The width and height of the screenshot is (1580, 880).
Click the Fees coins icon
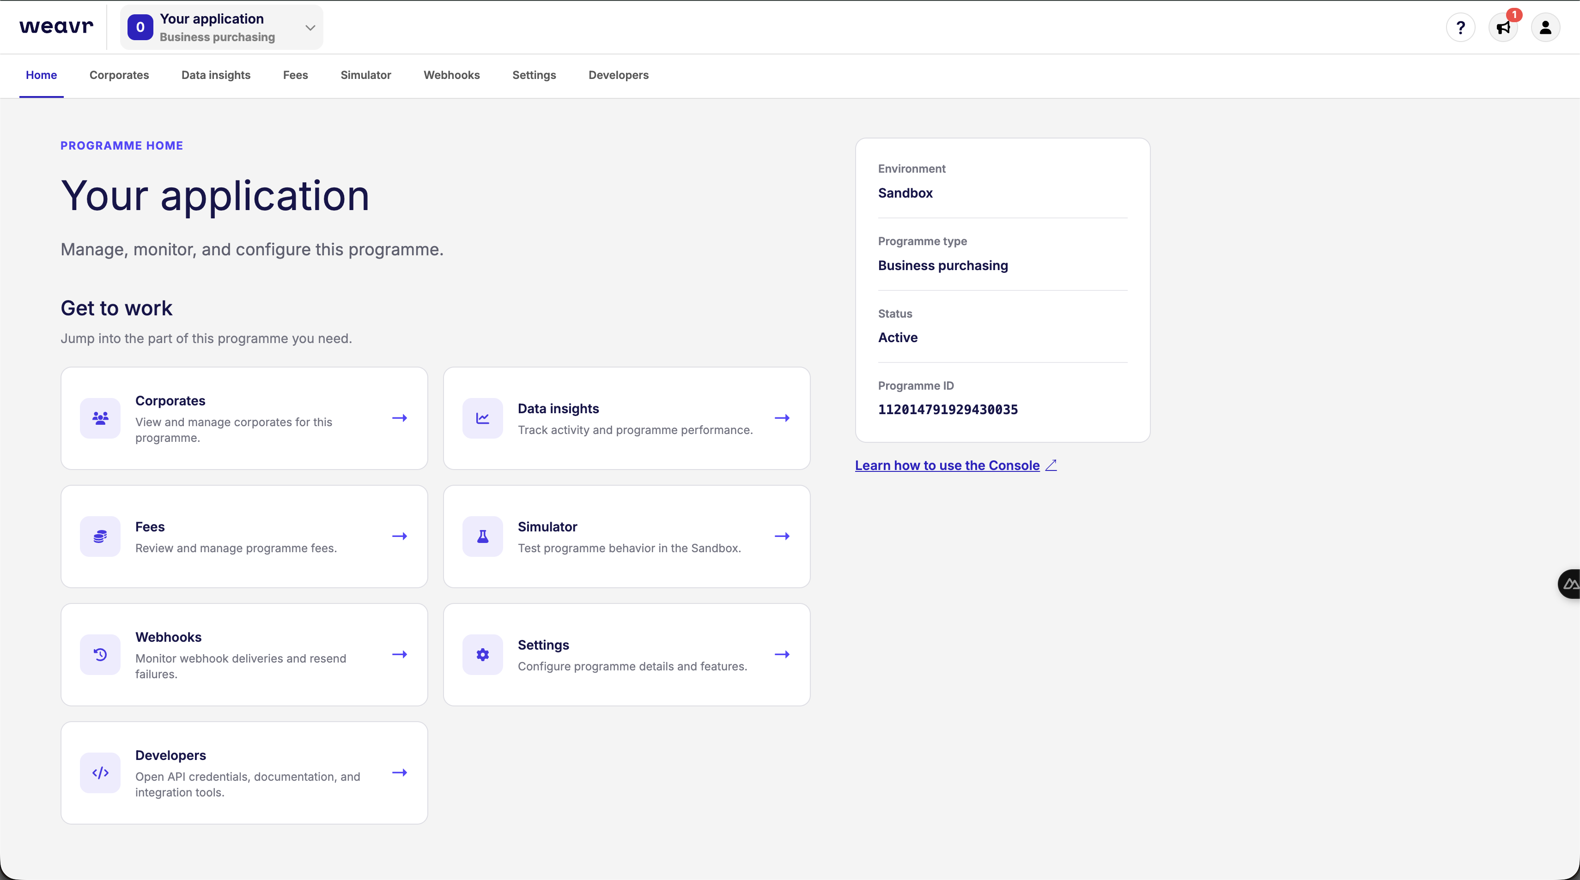click(100, 536)
